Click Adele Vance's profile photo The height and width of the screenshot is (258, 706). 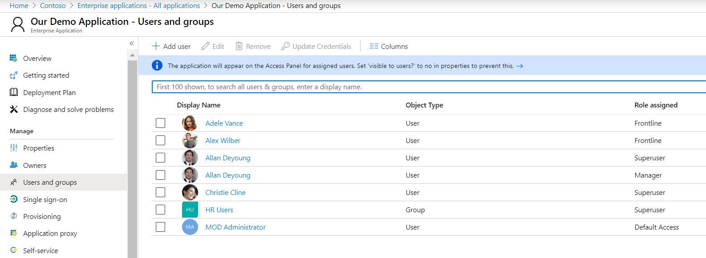point(190,123)
